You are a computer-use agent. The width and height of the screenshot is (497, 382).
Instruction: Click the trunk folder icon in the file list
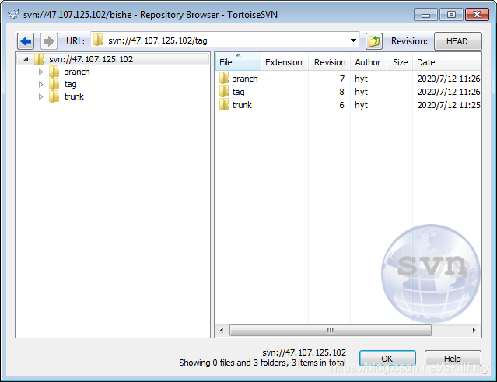pyautogui.click(x=224, y=105)
